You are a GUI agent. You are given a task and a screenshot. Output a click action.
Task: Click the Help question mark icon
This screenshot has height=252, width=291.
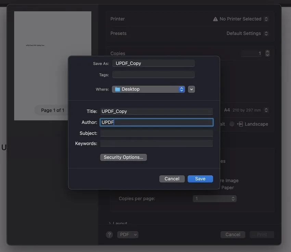pos(109,235)
